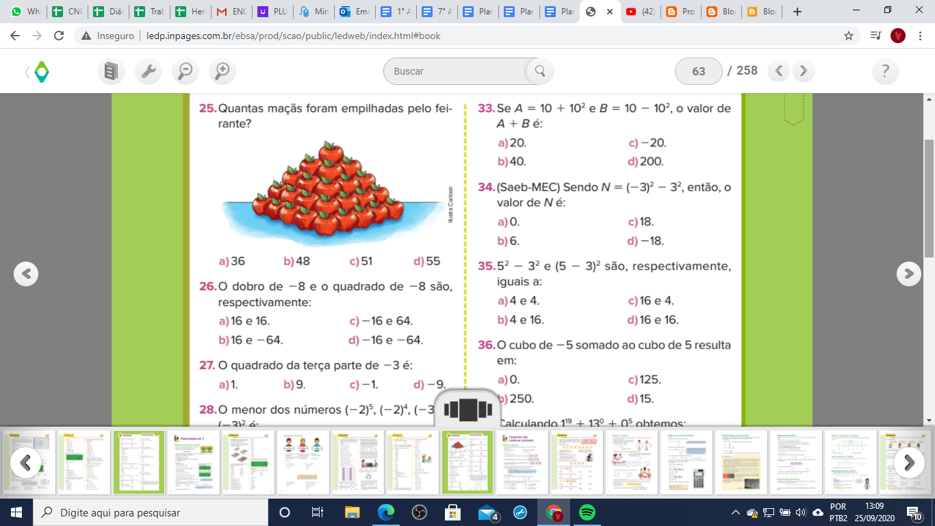Go to next page via toolbar chevron

804,71
